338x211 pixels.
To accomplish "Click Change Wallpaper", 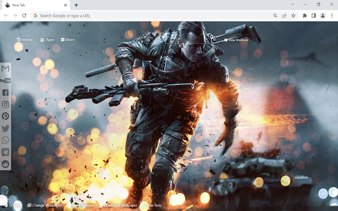I will [x=44, y=205].
